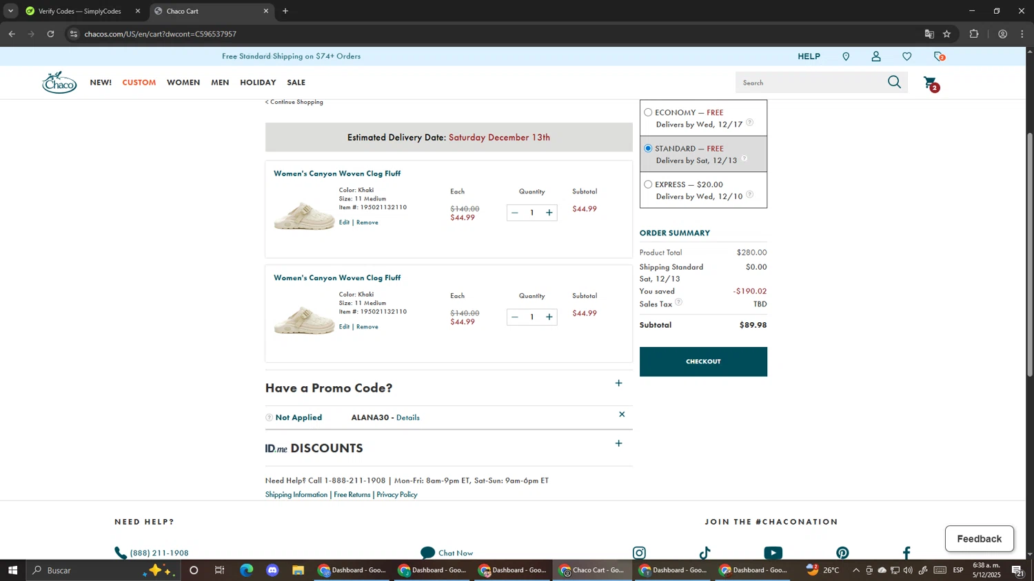Select Economy free shipping option

pyautogui.click(x=648, y=112)
